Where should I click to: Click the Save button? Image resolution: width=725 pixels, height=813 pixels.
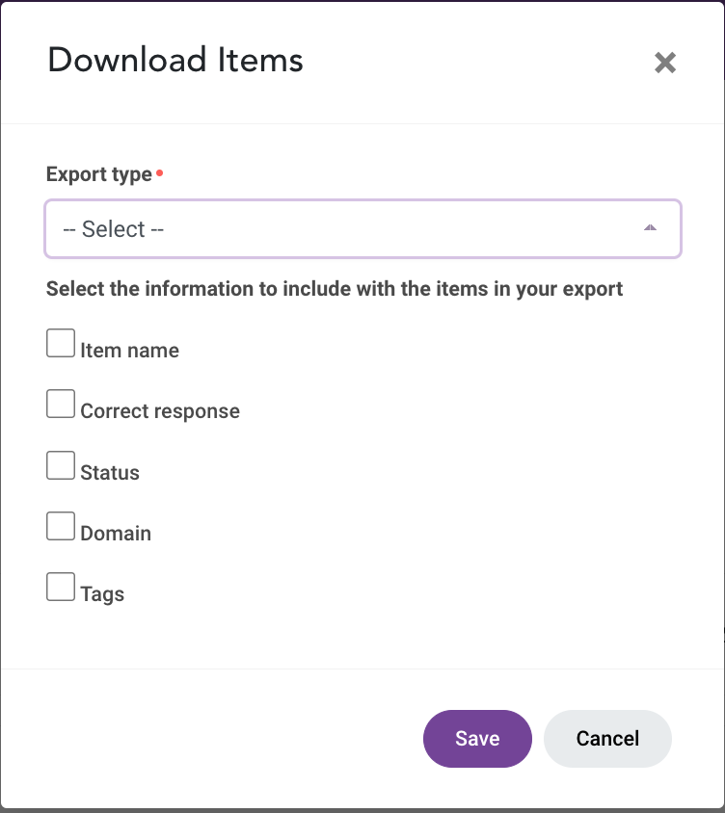[x=477, y=738]
